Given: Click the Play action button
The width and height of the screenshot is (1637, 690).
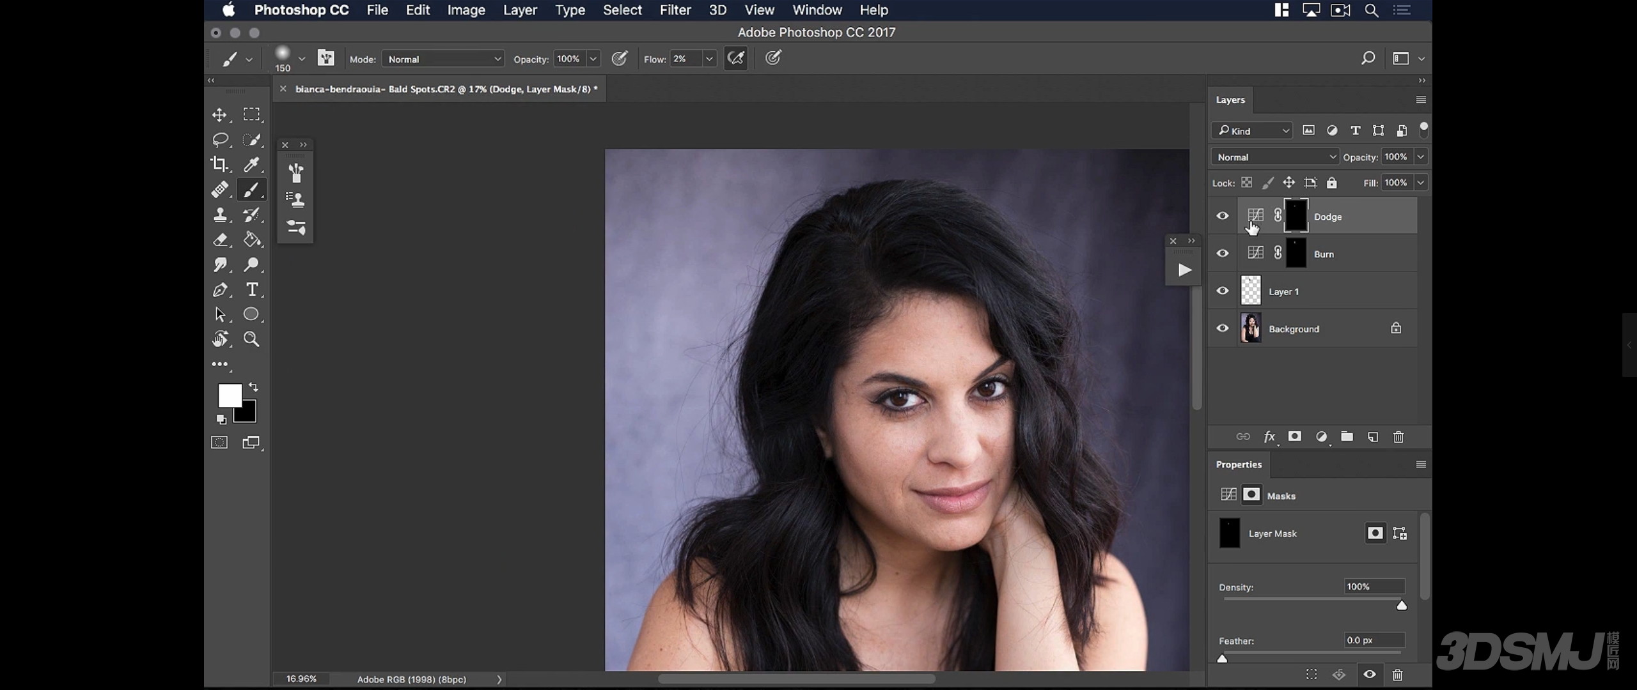Looking at the screenshot, I should coord(1184,270).
